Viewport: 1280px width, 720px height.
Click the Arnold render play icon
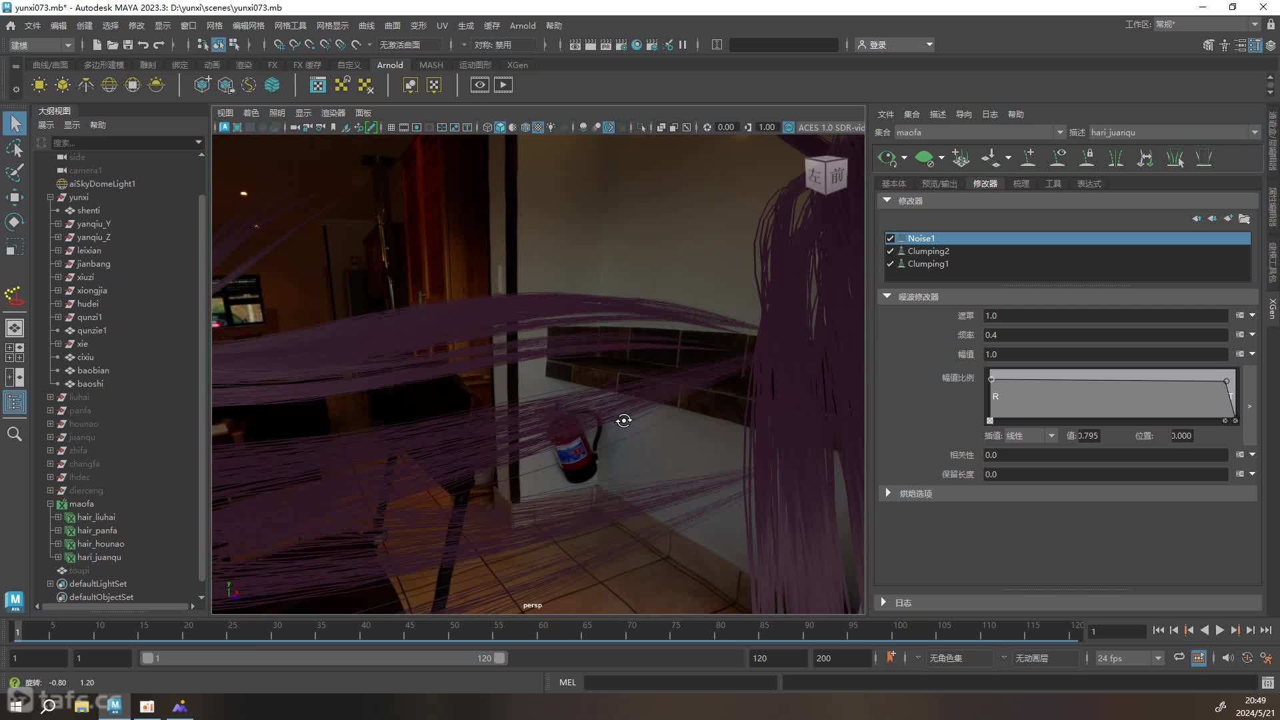(503, 85)
